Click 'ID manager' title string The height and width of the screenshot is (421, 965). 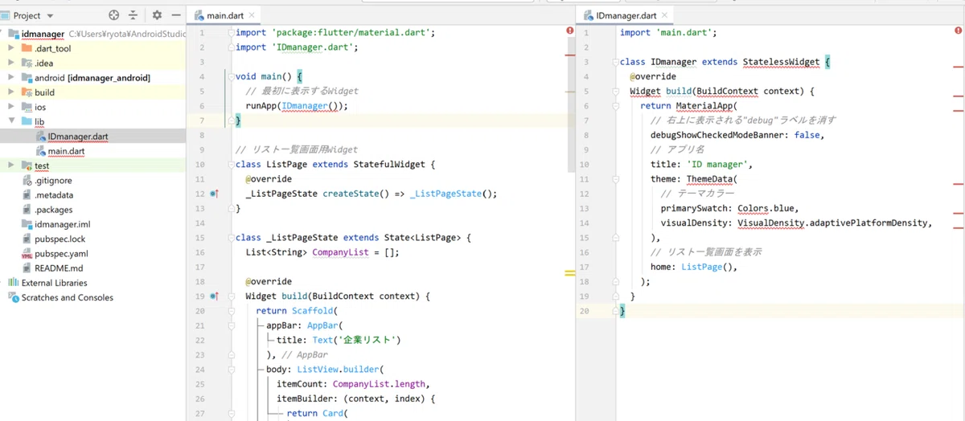click(719, 165)
